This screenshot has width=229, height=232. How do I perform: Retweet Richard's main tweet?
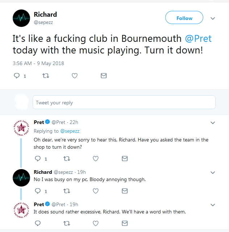click(x=46, y=76)
